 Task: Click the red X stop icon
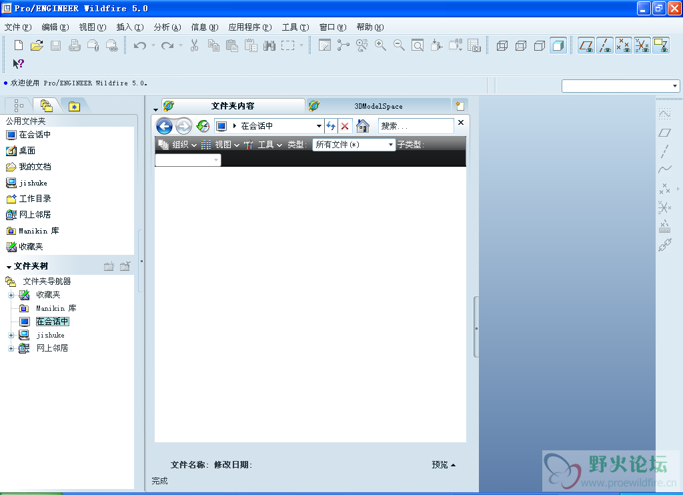[345, 126]
